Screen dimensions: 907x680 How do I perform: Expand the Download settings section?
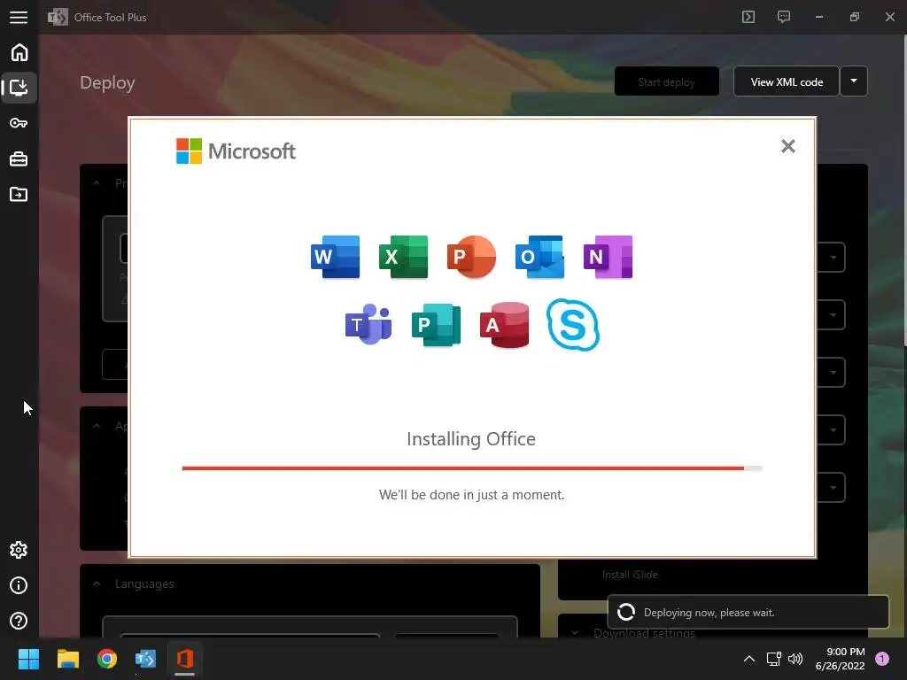pyautogui.click(x=574, y=632)
